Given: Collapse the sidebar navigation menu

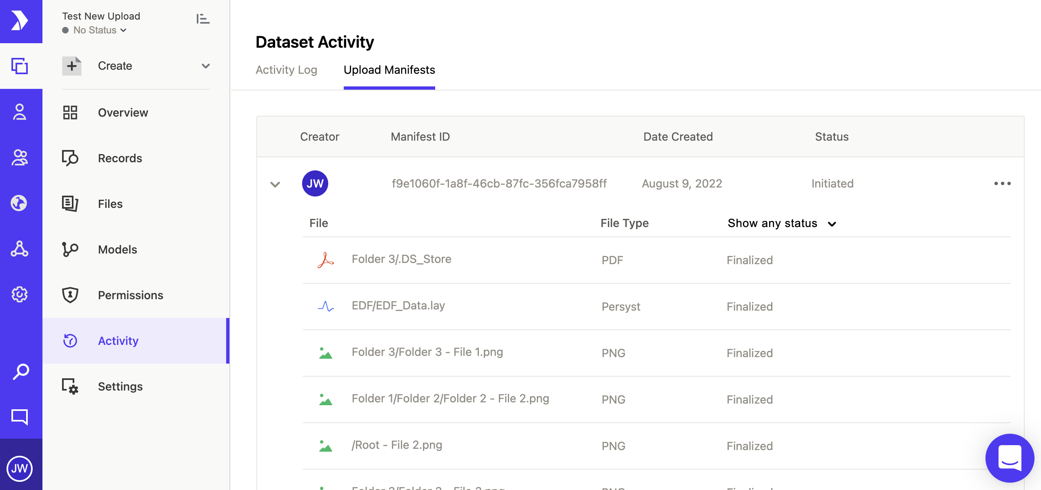Looking at the screenshot, I should click(x=203, y=19).
